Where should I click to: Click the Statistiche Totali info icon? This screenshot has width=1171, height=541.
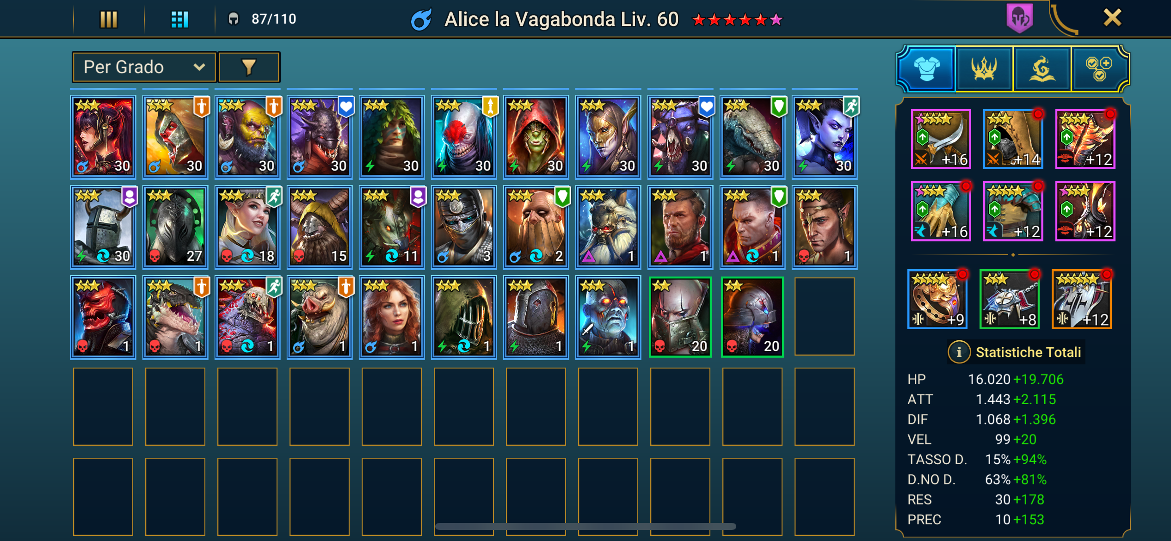tap(959, 352)
